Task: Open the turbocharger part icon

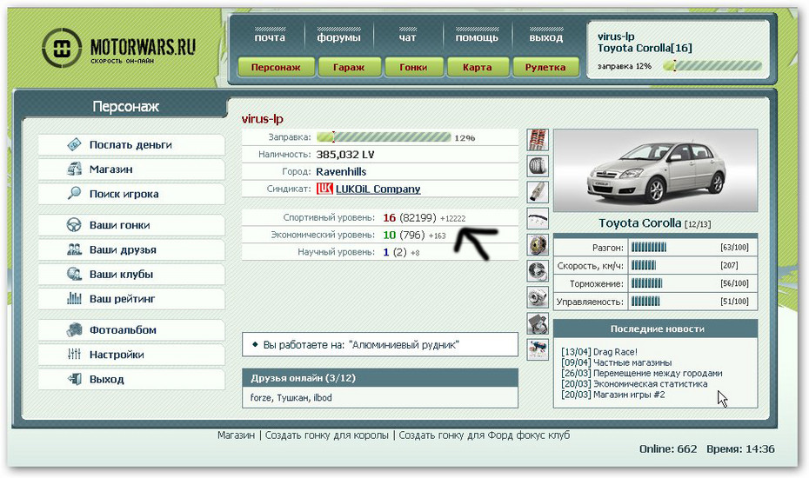Action: point(537,297)
